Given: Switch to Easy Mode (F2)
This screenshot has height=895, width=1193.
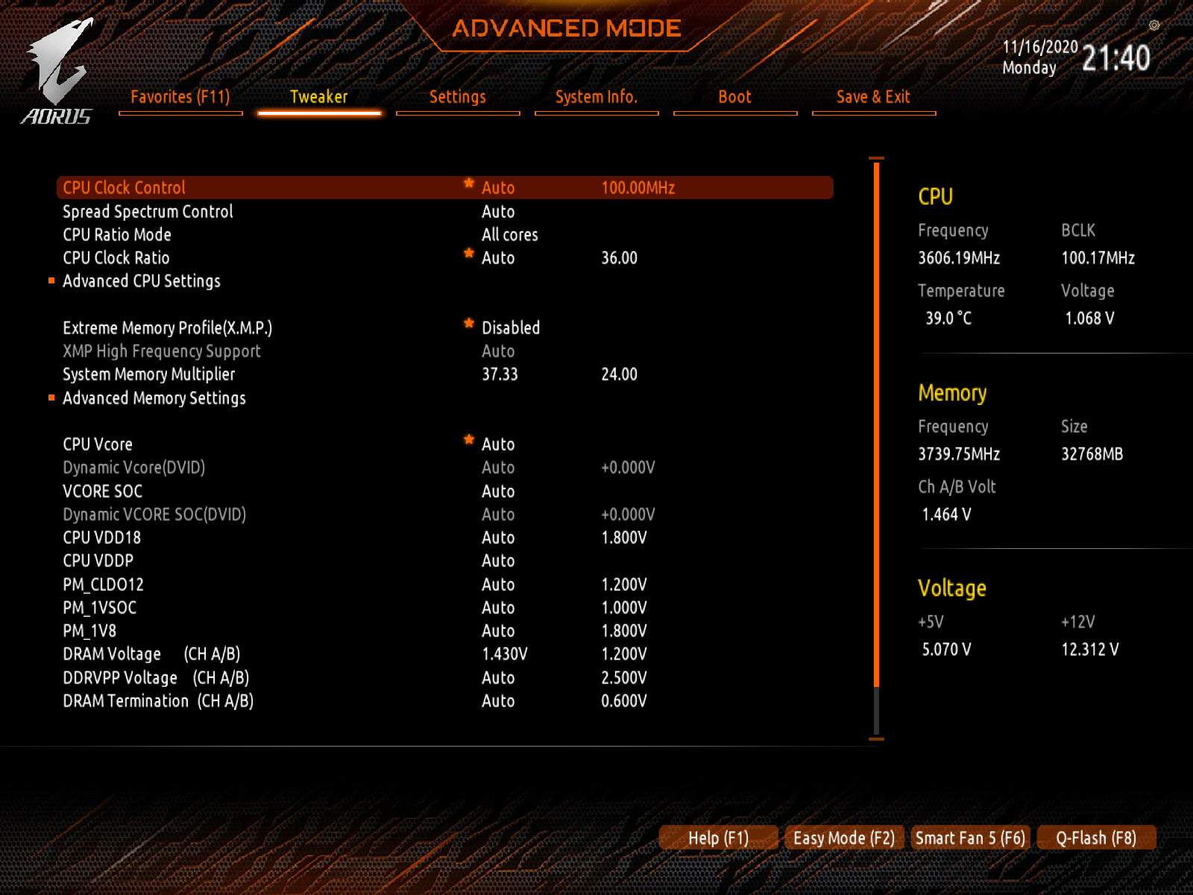Looking at the screenshot, I should [844, 838].
